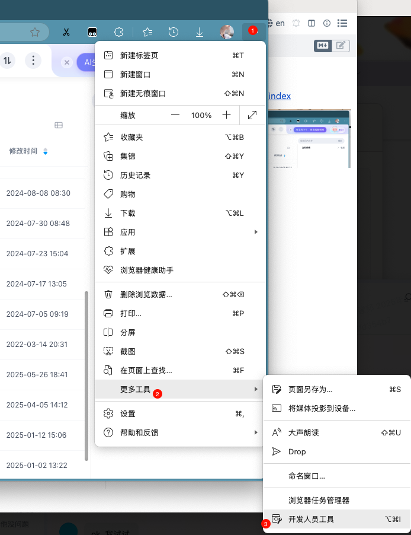The width and height of the screenshot is (411, 535).
Task: Toggle the split column icon in background window
Action: pos(312,23)
